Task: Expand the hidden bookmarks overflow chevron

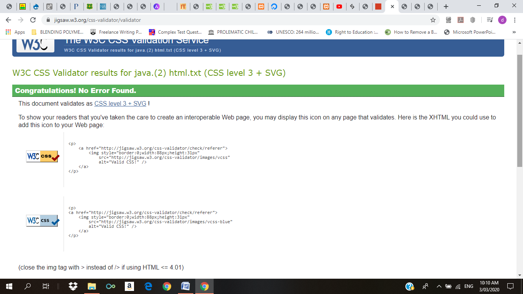Action: [514, 32]
